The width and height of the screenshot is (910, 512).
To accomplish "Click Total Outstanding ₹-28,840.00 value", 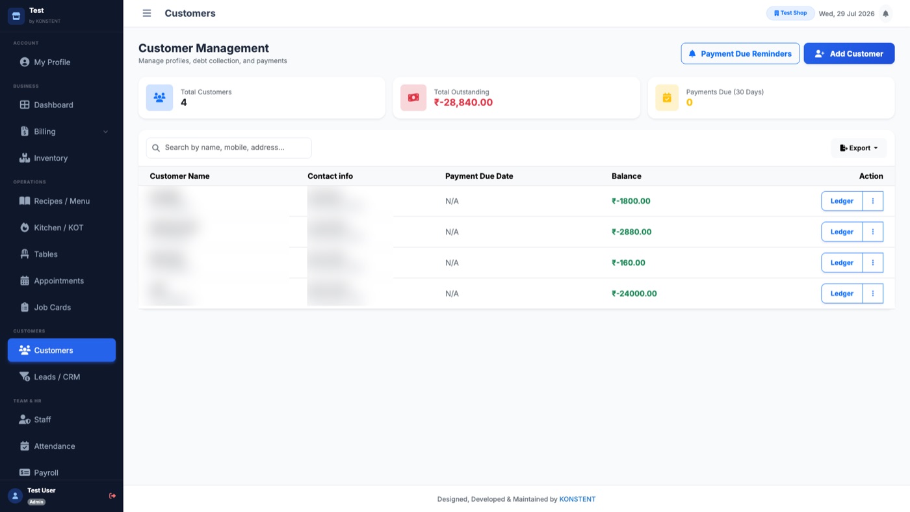I will tap(463, 103).
